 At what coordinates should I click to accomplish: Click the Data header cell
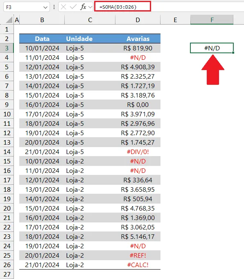pyautogui.click(x=42, y=39)
